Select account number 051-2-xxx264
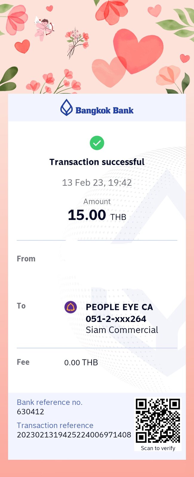The image size is (194, 477). [x=116, y=319]
